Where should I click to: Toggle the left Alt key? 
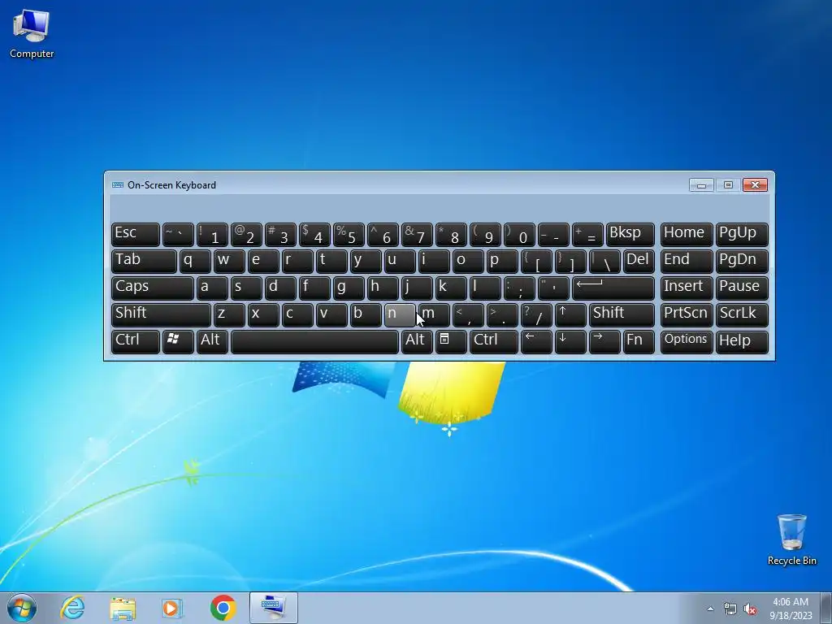[212, 342]
